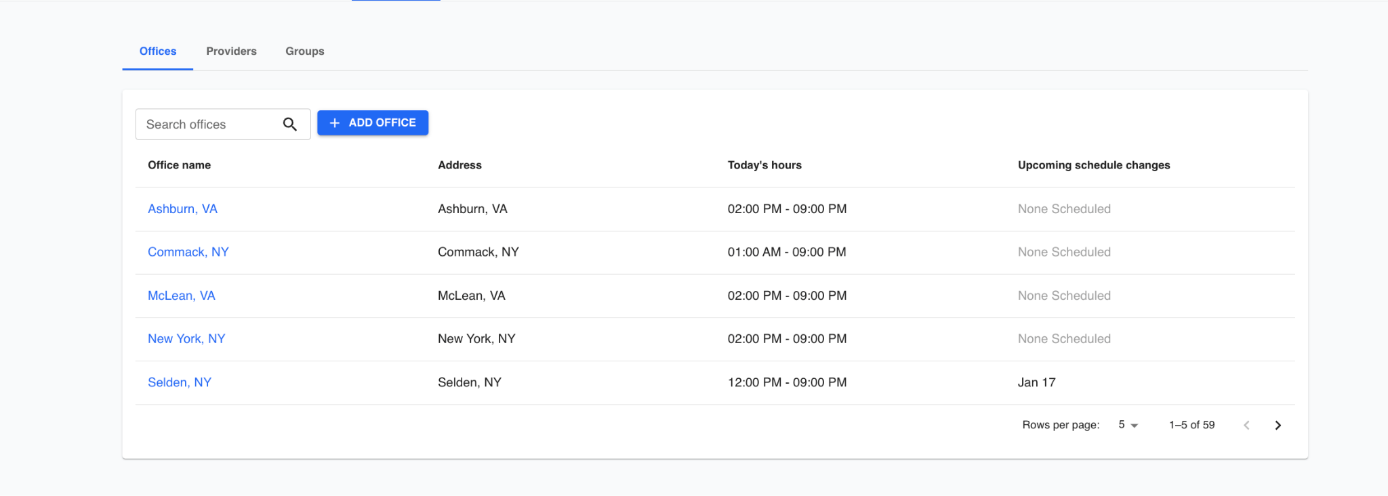Click the Jan 17 schedule change

click(1036, 382)
